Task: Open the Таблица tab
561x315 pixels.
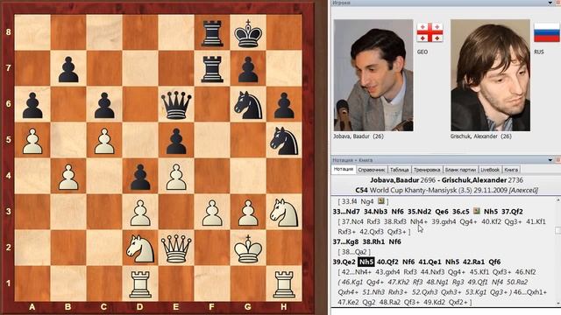Action: [x=400, y=170]
